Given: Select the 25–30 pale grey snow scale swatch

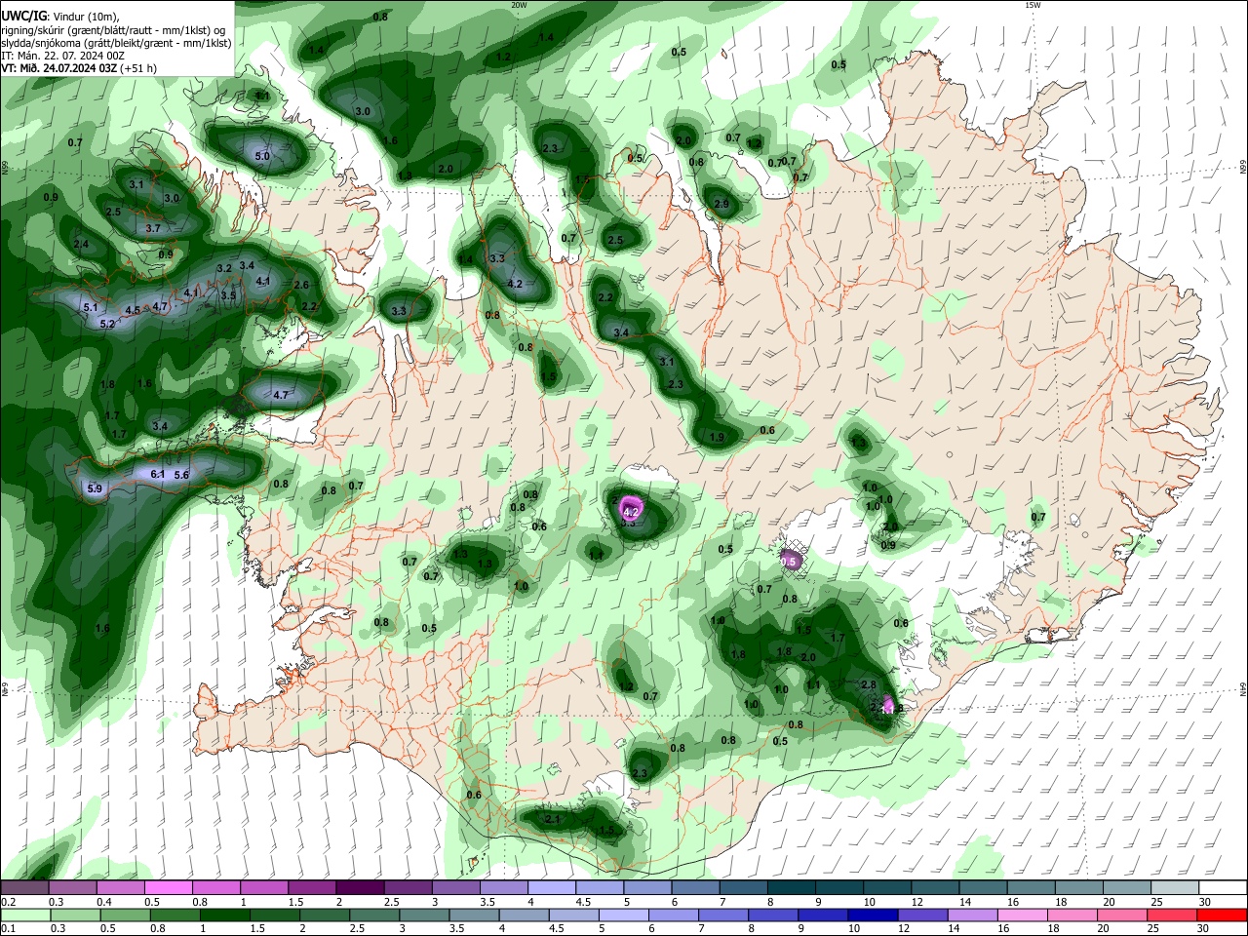Looking at the screenshot, I should pos(1174,888).
